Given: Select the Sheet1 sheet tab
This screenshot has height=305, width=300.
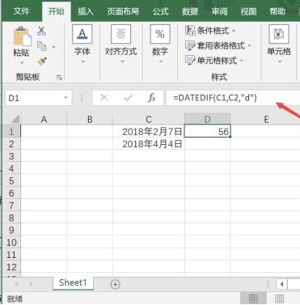Looking at the screenshot, I should (73, 282).
